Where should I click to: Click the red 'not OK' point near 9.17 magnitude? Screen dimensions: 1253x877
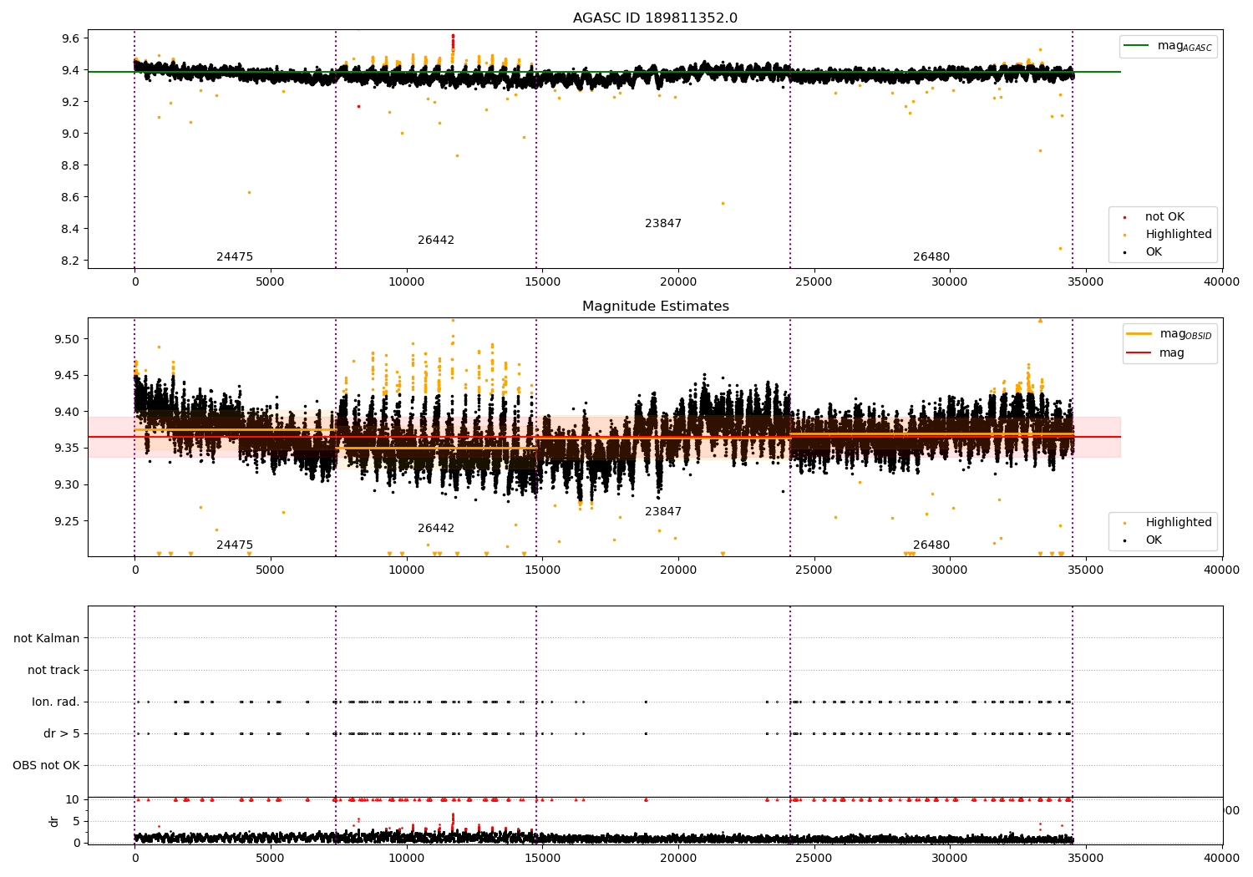click(358, 106)
